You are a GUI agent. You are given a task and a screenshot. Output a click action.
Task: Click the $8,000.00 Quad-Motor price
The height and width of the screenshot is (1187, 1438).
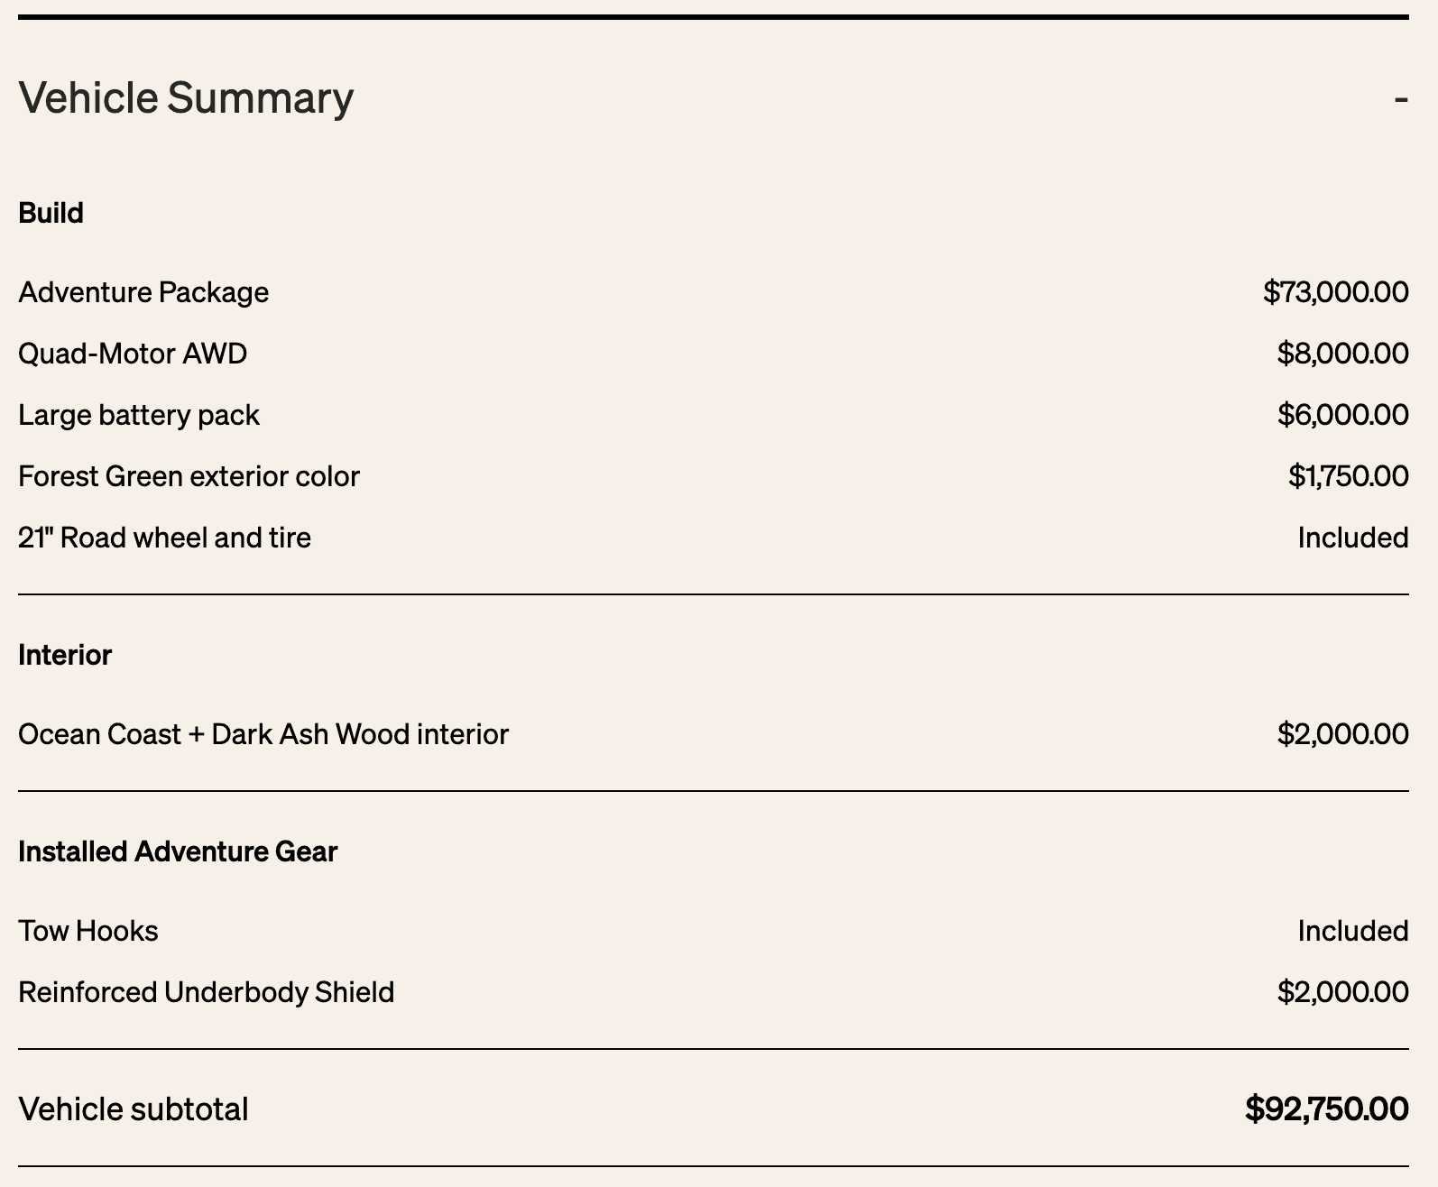tap(1342, 354)
